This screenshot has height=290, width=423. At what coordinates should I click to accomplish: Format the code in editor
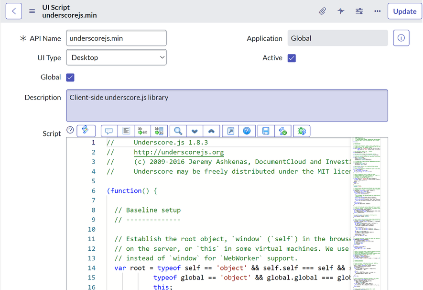coord(126,131)
